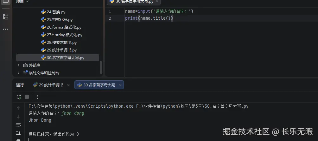This screenshot has height=141, width=318.
Task: Place cursor in print(name.title()) line
Action: (149, 18)
